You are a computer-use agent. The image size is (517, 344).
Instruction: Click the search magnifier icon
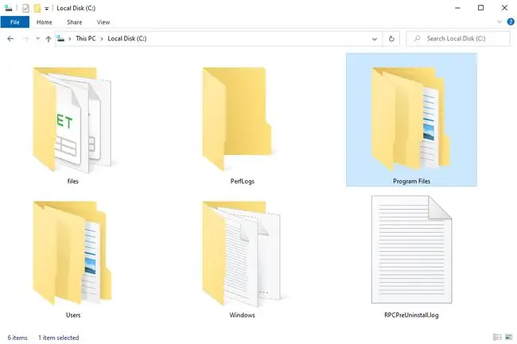(x=417, y=38)
